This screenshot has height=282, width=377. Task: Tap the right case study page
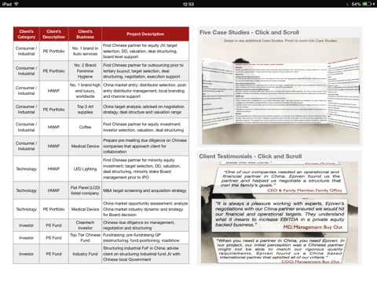(x=343, y=93)
